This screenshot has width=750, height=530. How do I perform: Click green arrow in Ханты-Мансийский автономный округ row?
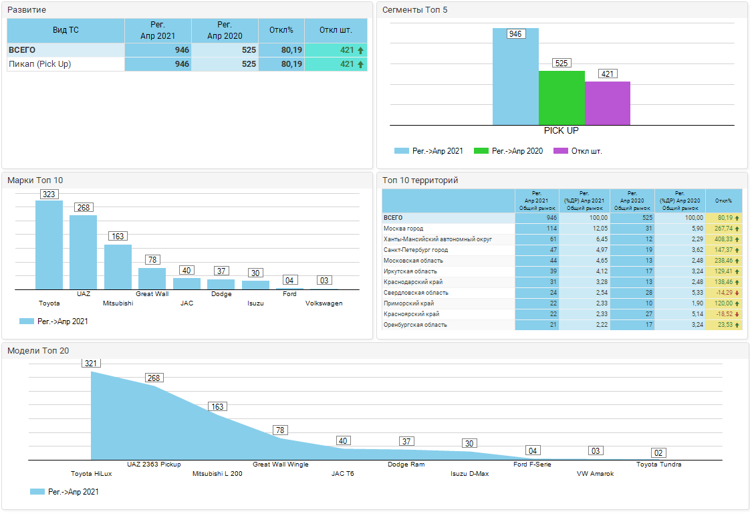point(737,239)
